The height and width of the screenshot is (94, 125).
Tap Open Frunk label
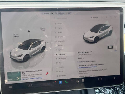[x=16, y=35]
